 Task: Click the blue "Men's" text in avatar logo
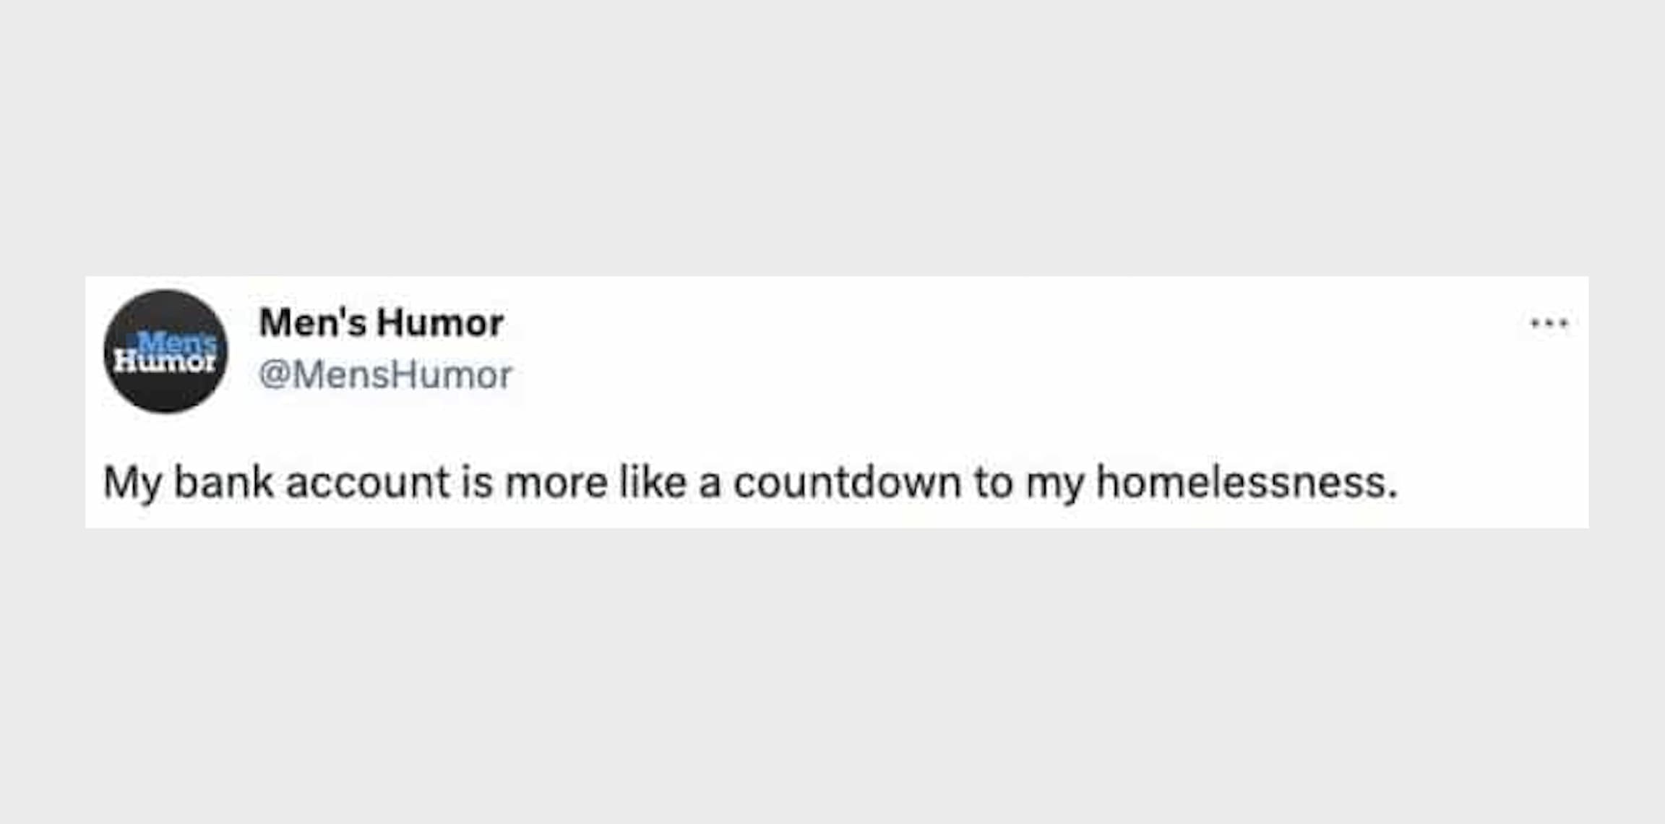pos(178,342)
